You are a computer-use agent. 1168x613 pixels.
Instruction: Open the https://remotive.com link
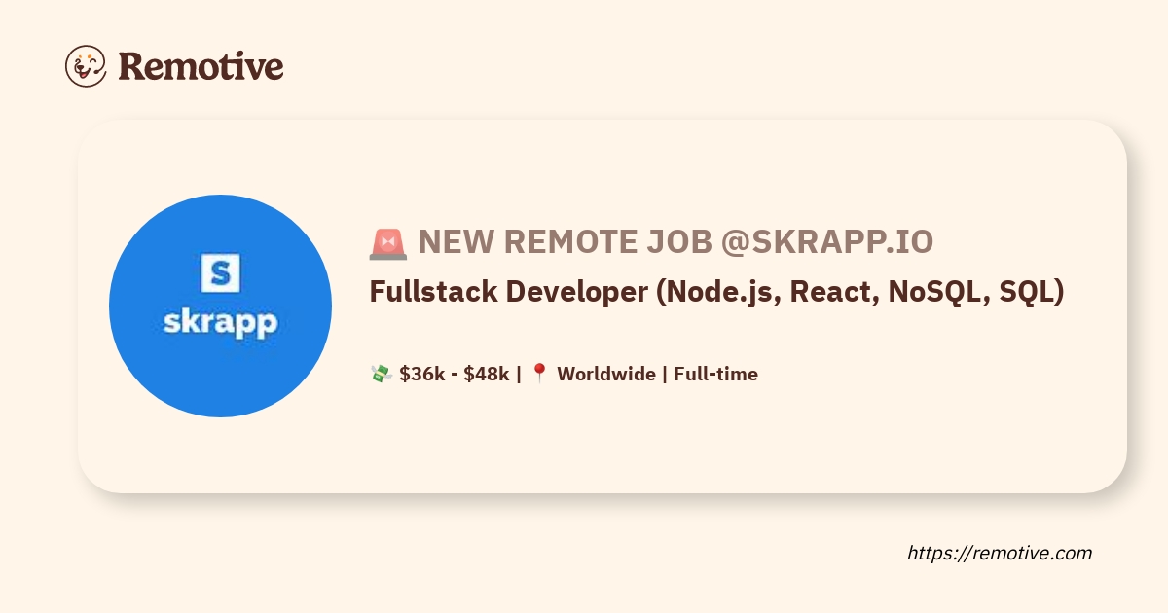(x=1000, y=553)
